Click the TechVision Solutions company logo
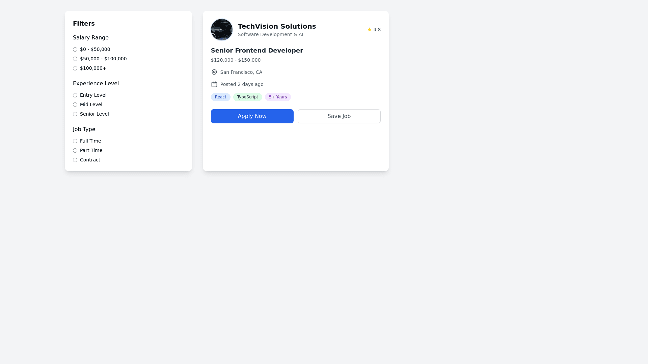The image size is (648, 364). pyautogui.click(x=221, y=30)
